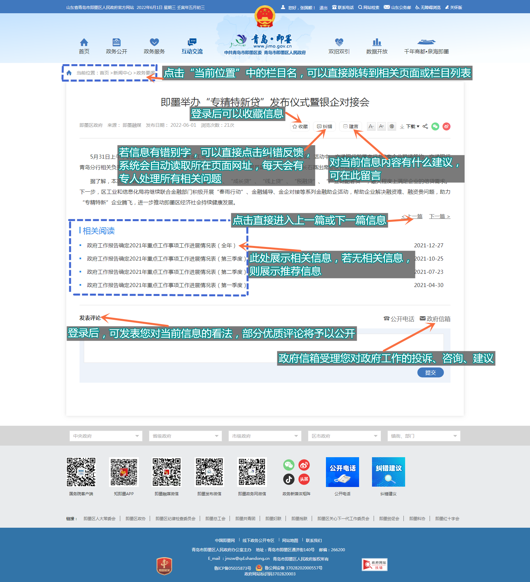Open the 数据开放 bar chart icon
Screen dimensions: 530x582
tap(377, 43)
